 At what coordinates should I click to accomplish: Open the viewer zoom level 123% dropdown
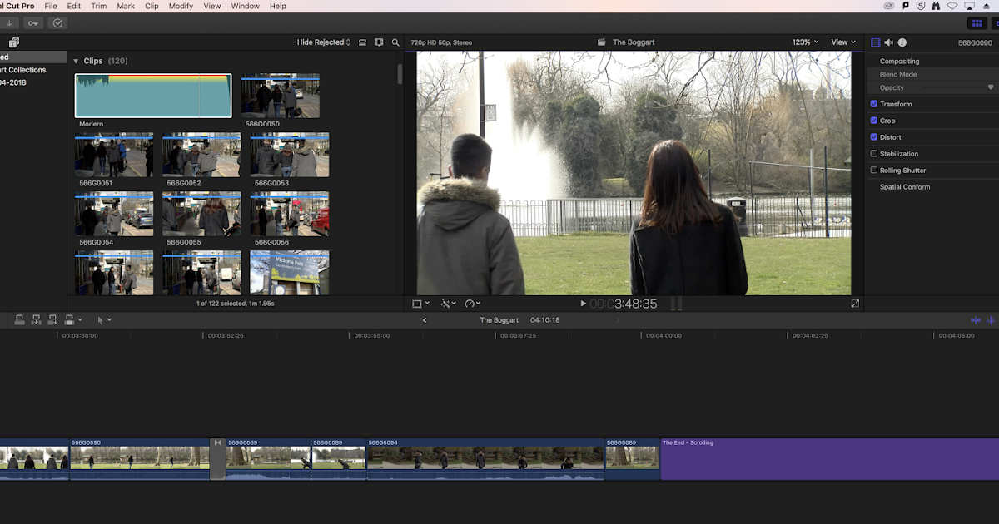tap(803, 42)
